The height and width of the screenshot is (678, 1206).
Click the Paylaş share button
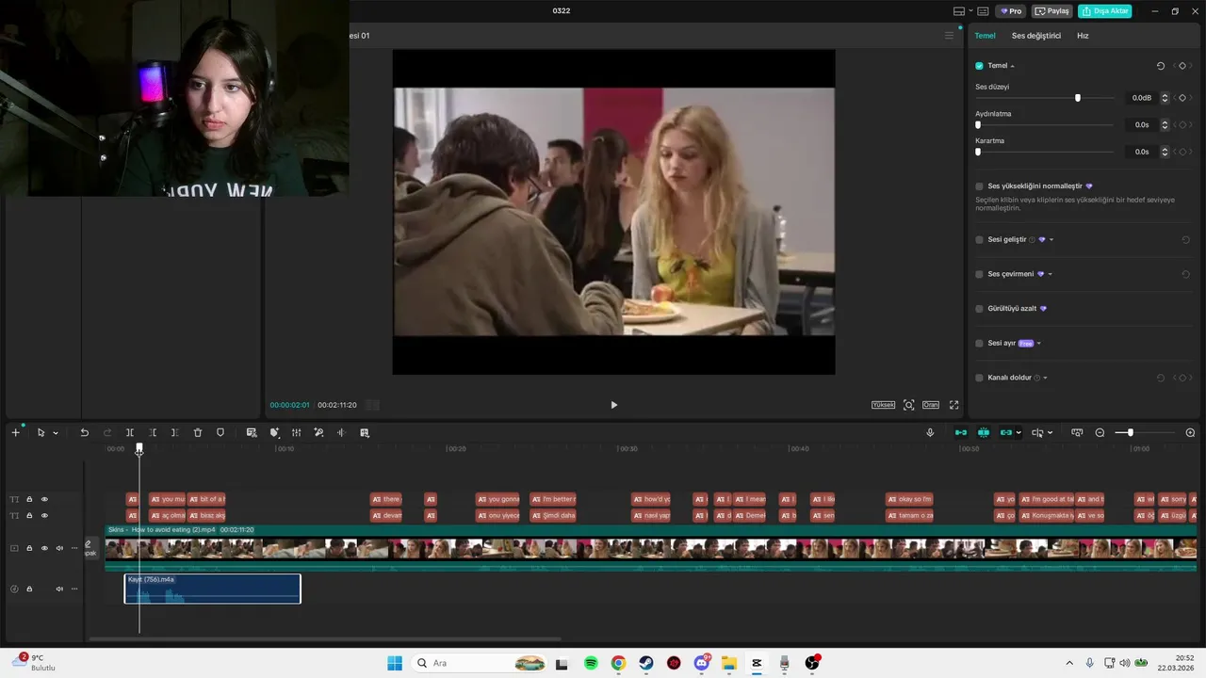point(1052,11)
